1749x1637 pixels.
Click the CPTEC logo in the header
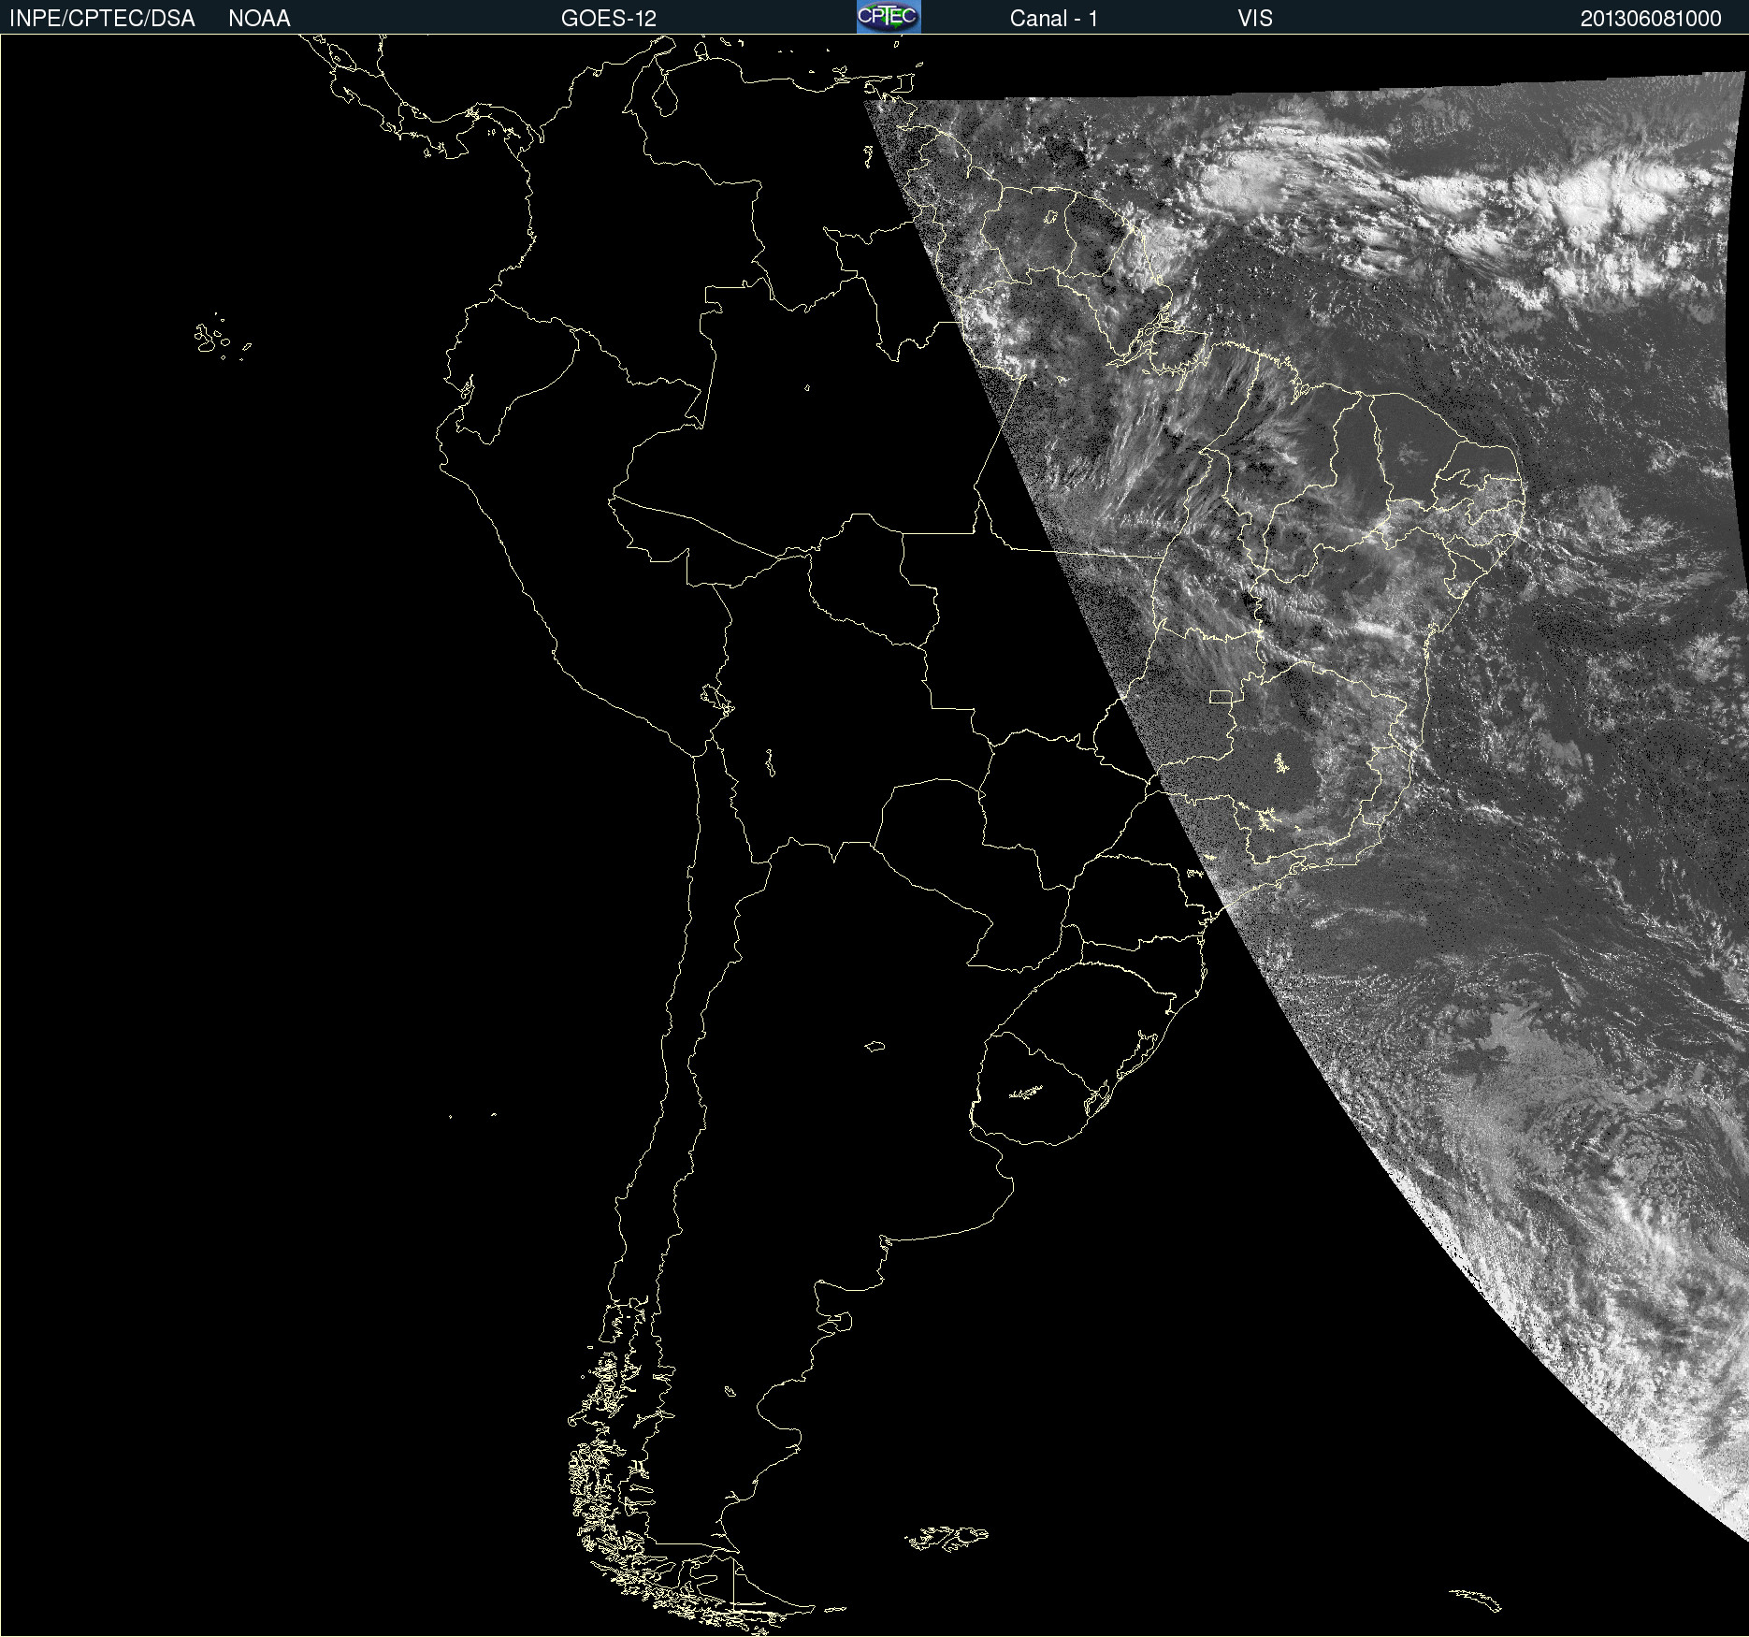click(889, 17)
